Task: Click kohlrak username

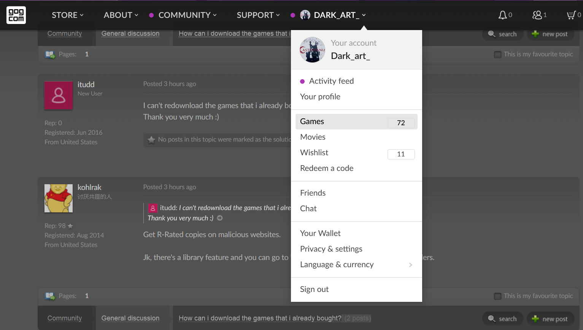Action: tap(89, 187)
